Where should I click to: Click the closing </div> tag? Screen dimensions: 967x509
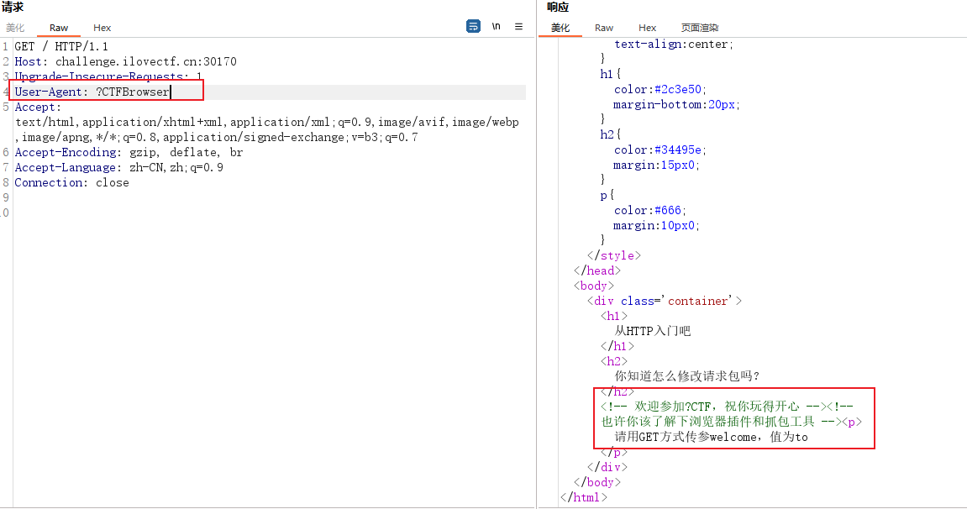(x=607, y=467)
